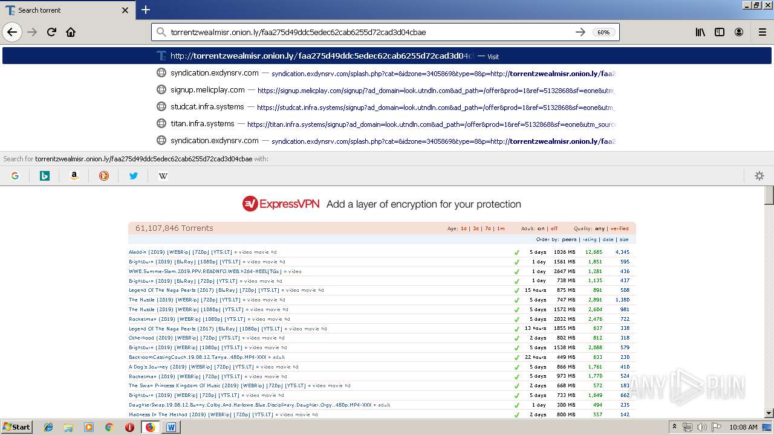Reload the current page
Viewport: 774px width, 435px height.
click(x=52, y=32)
